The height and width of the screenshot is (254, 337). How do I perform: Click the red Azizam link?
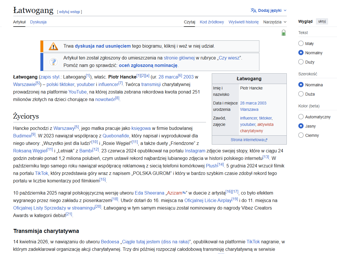(x=175, y=193)
